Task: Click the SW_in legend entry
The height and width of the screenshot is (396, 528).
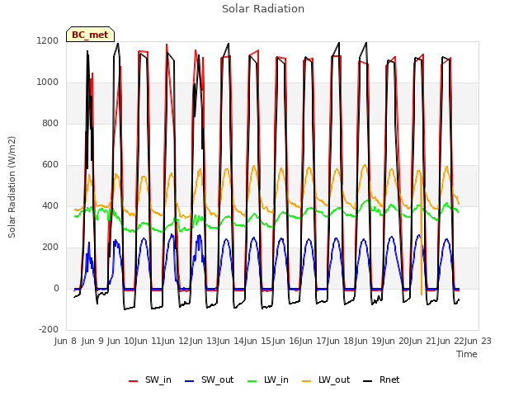Action: (150, 380)
